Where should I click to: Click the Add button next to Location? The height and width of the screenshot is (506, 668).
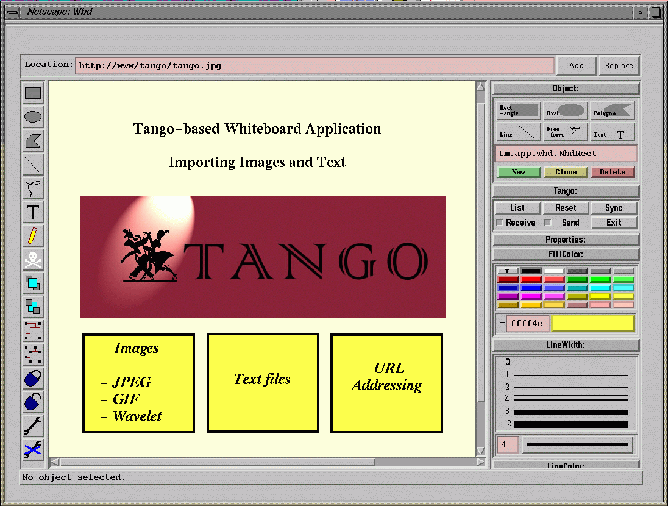coord(577,66)
